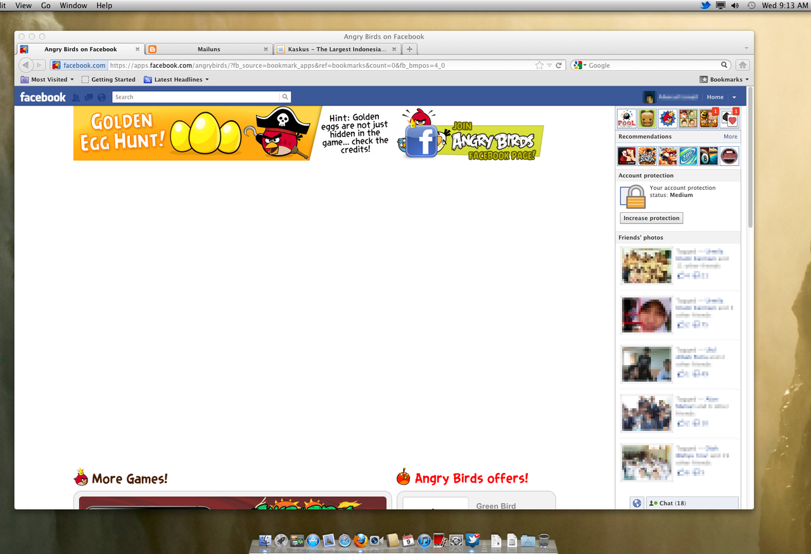Open the Pool game shortcut icon

(x=627, y=118)
